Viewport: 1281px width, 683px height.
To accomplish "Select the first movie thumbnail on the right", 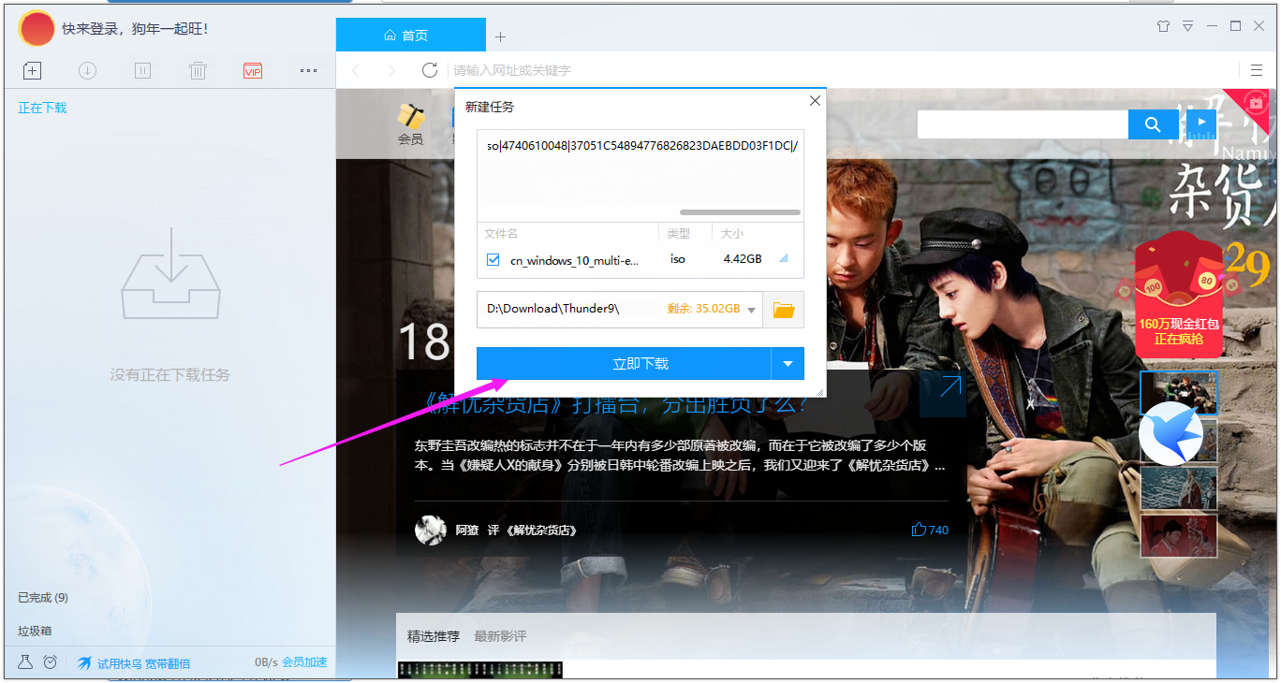I will [x=1179, y=392].
